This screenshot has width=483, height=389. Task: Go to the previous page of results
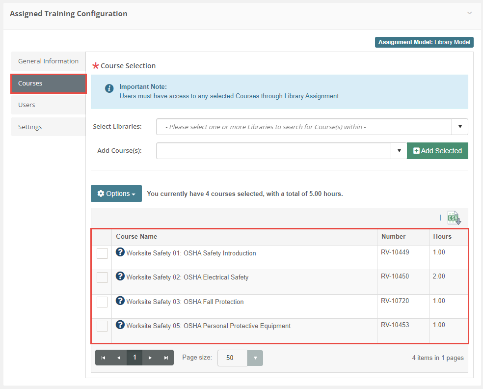coord(119,358)
